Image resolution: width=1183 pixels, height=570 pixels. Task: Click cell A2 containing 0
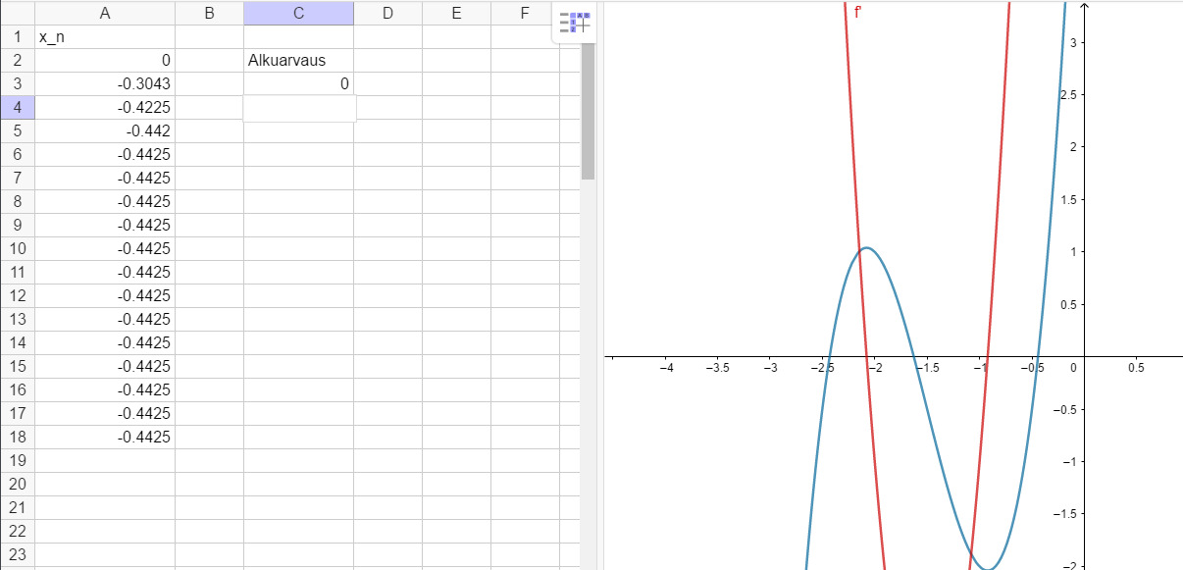point(105,61)
